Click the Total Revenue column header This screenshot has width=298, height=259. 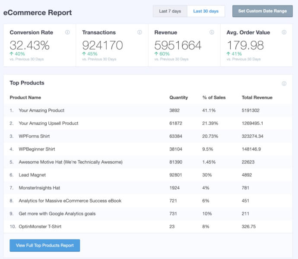[257, 98]
